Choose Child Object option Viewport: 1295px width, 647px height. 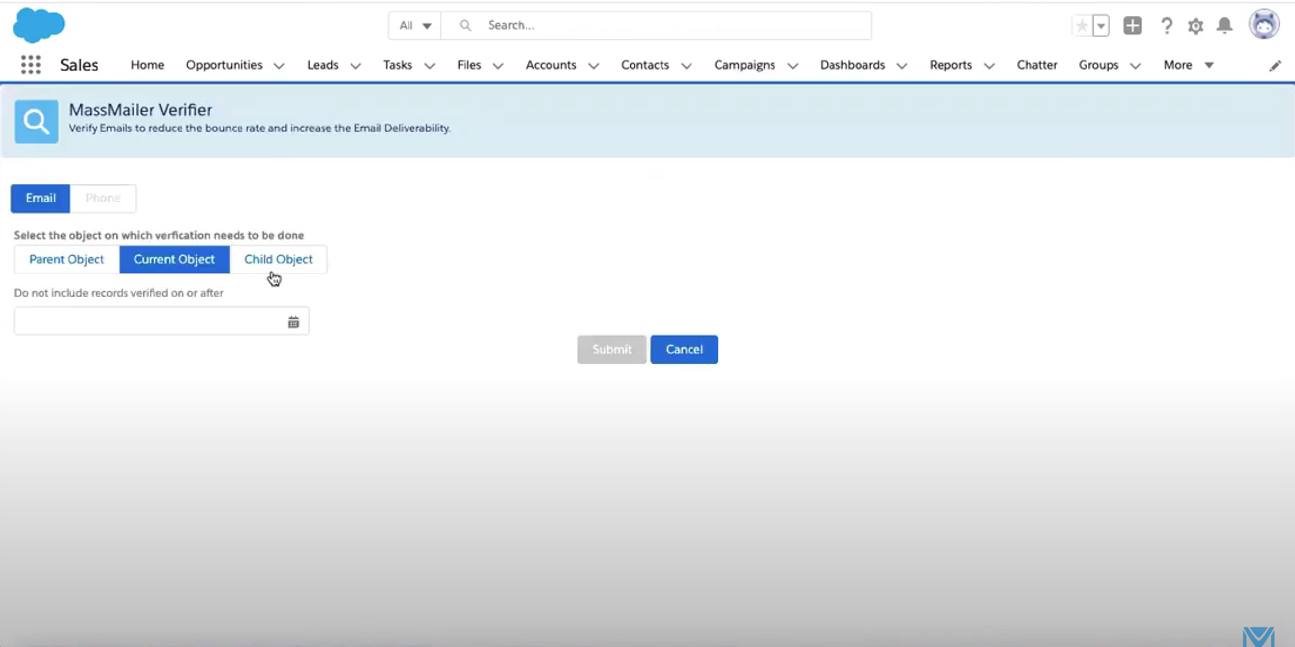click(x=279, y=259)
